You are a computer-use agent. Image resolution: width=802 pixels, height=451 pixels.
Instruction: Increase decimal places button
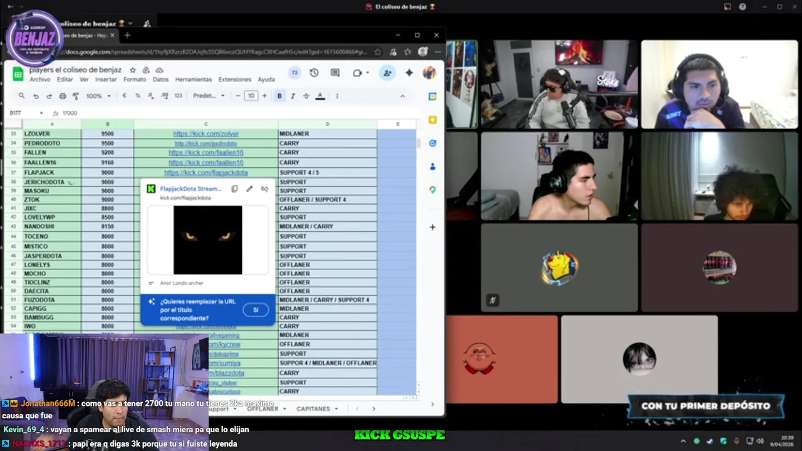[x=164, y=96]
